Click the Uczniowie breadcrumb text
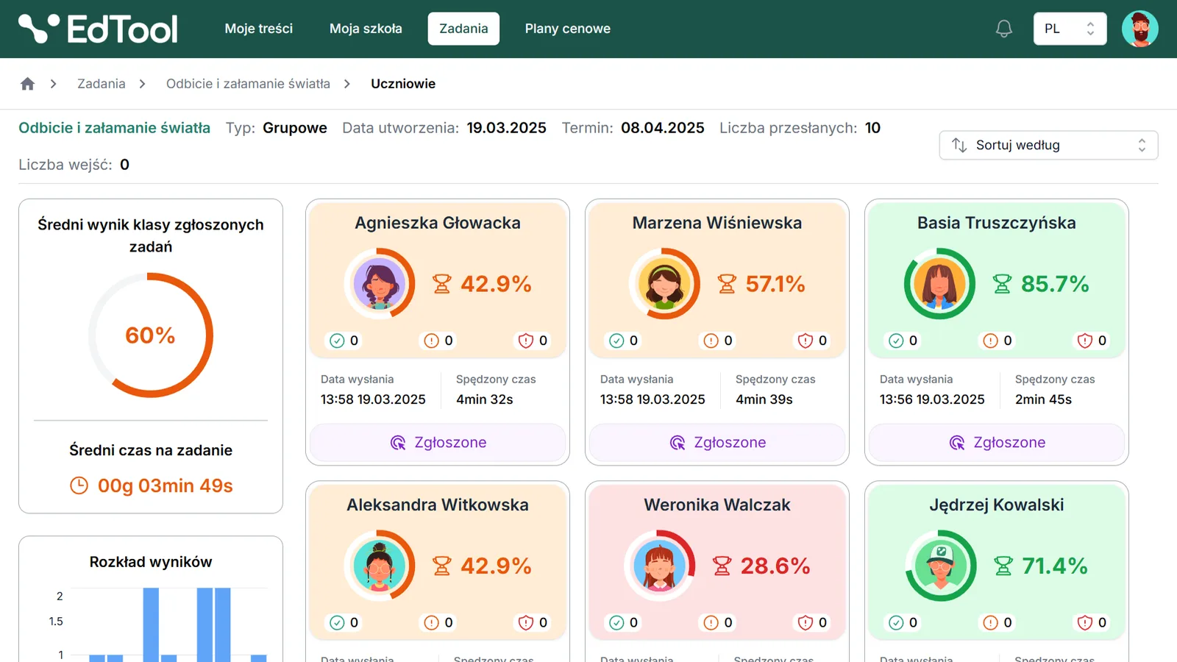This screenshot has height=662, width=1177. (x=403, y=84)
